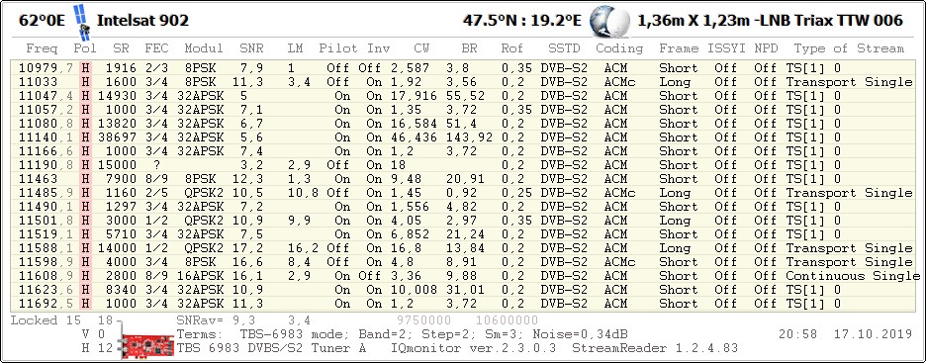Click the bitrate value 143,92

[x=470, y=137]
